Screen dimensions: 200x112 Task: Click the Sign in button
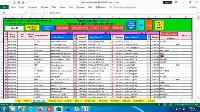click(167, 2)
